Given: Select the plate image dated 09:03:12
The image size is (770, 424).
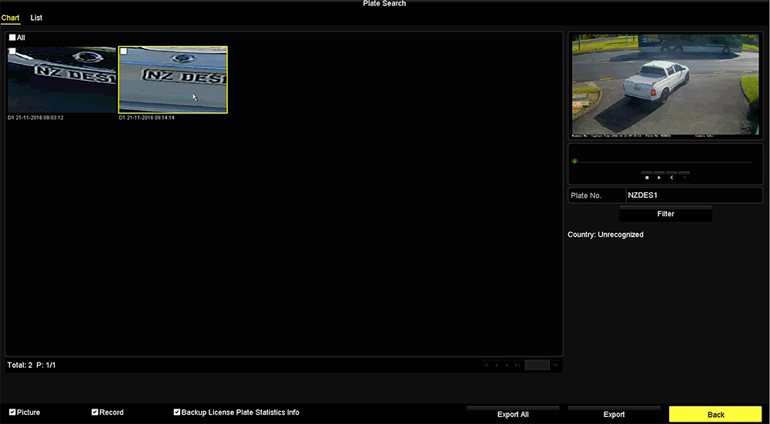Looking at the screenshot, I should pos(62,80).
